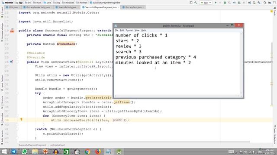Open Firefox from the taskbar

[x=98, y=152]
